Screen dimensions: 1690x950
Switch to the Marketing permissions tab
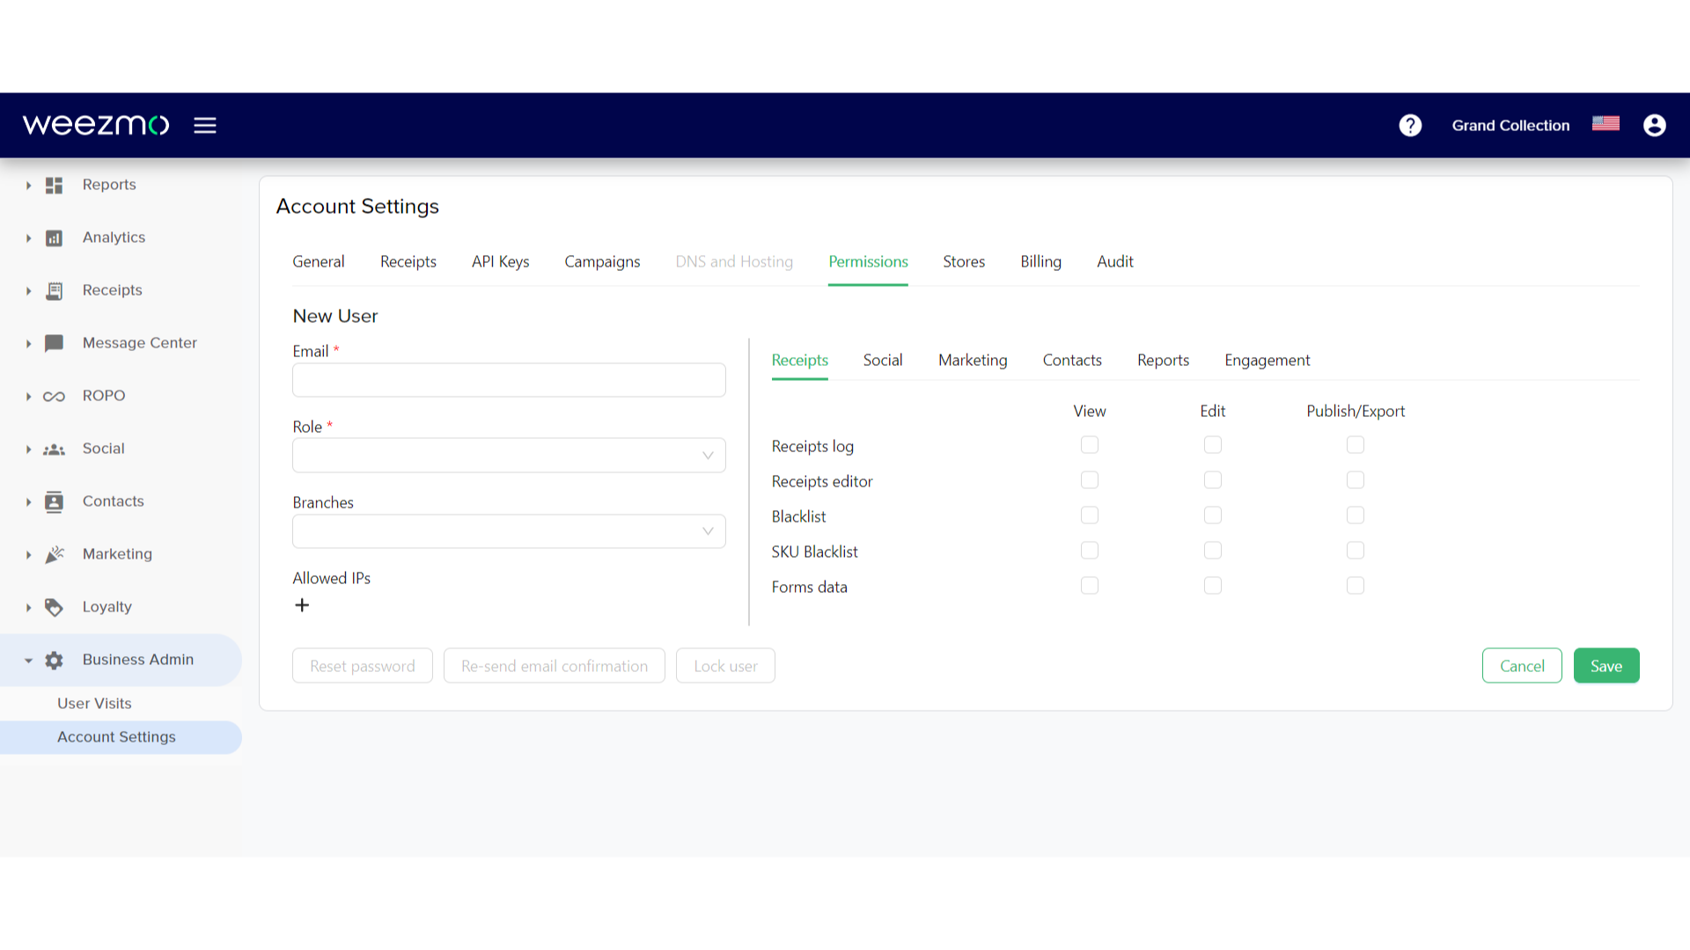point(973,360)
